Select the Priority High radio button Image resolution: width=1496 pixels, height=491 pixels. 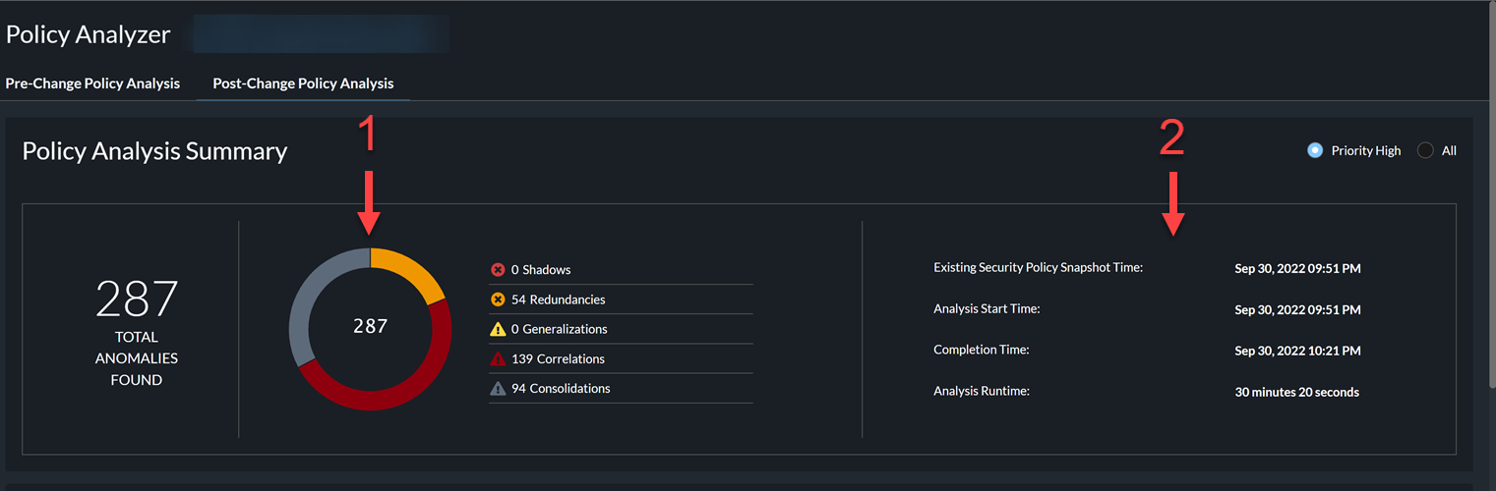pos(1315,151)
